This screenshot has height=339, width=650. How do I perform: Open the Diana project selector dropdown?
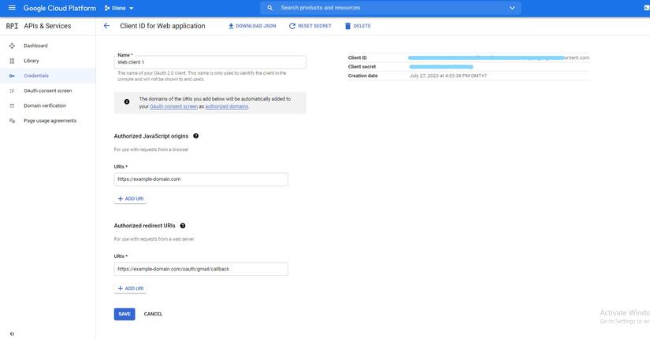[119, 9]
